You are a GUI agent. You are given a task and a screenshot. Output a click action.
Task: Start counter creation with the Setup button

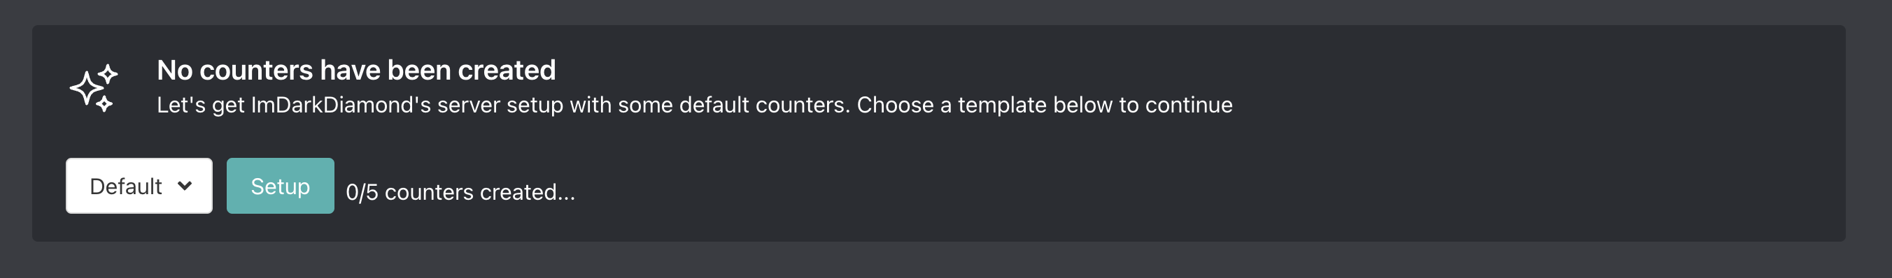coord(280,186)
